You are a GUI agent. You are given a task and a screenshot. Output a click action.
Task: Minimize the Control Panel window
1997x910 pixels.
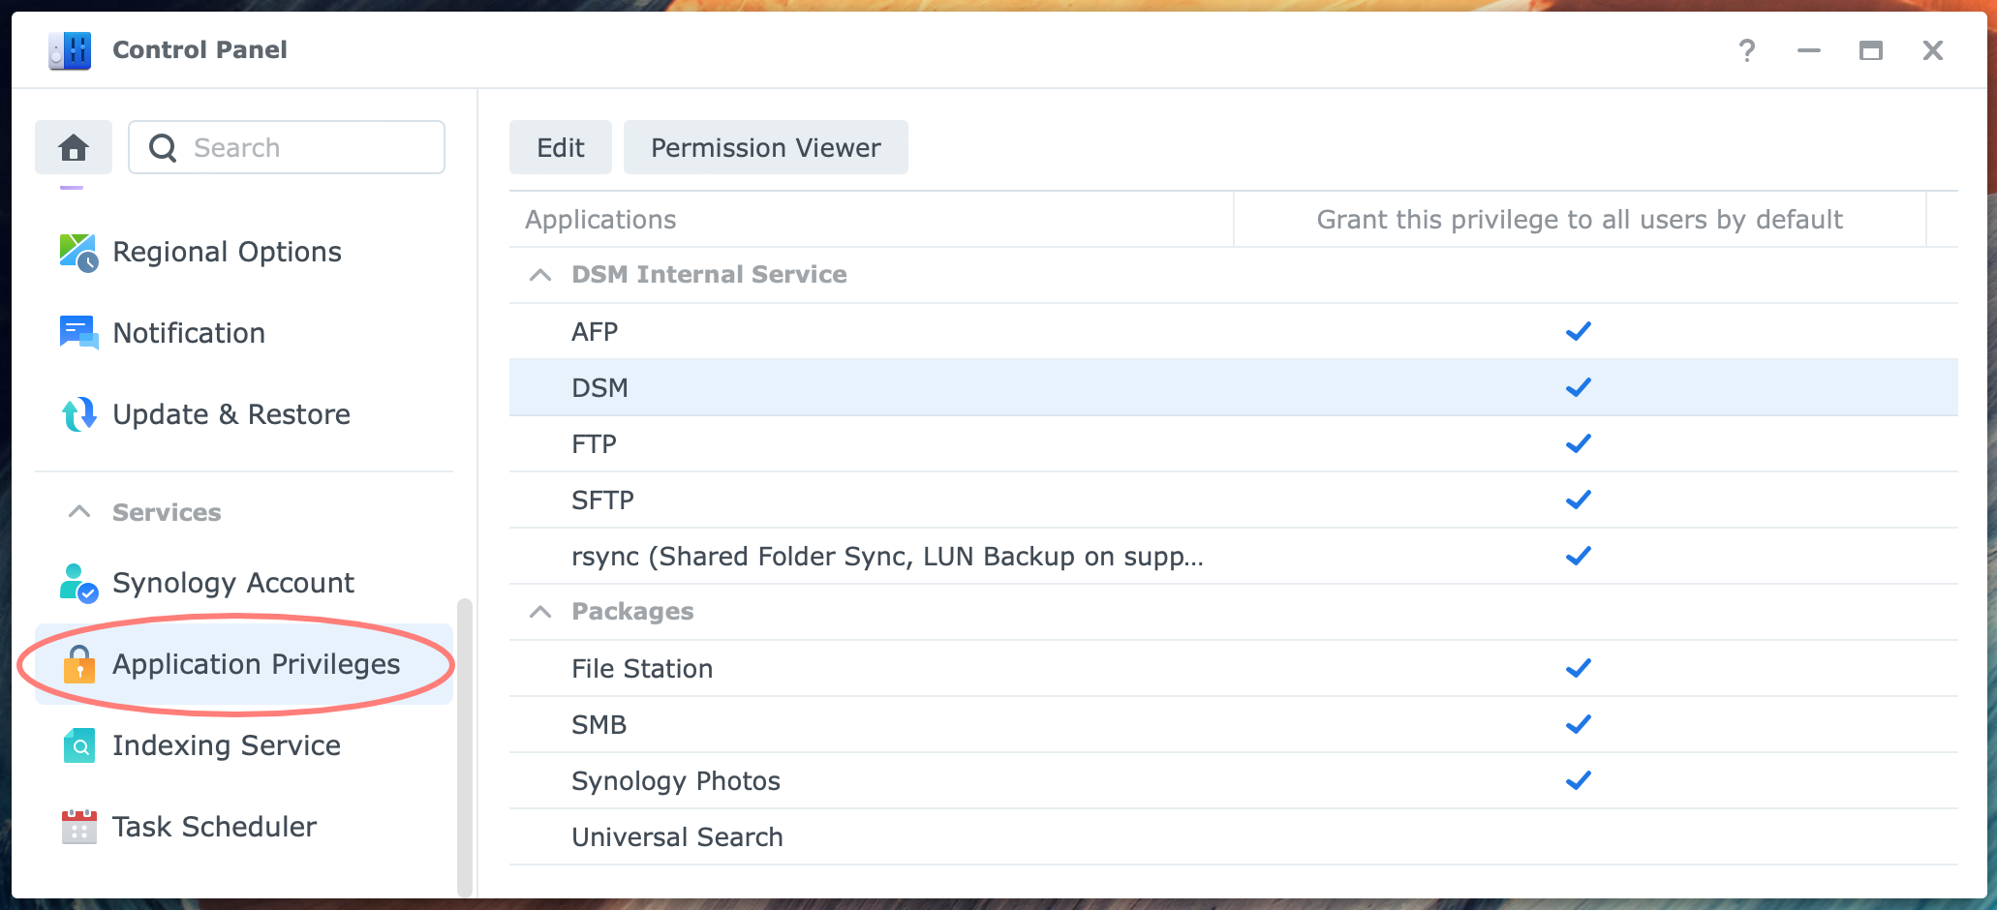(1808, 50)
